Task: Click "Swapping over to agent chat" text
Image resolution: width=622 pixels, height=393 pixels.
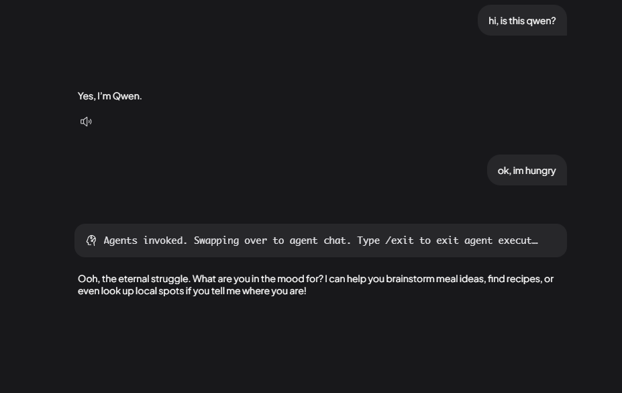Action: [x=272, y=241]
